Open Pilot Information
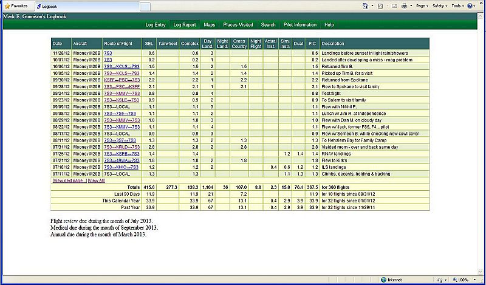Image resolution: width=486 pixels, height=285 pixels. 300,25
